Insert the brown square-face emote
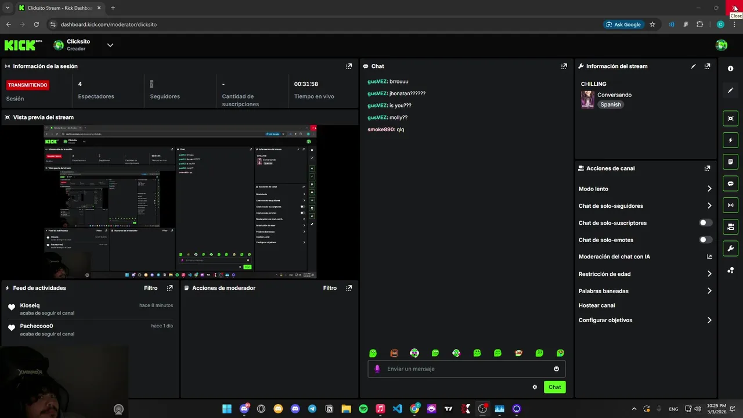 (x=394, y=353)
